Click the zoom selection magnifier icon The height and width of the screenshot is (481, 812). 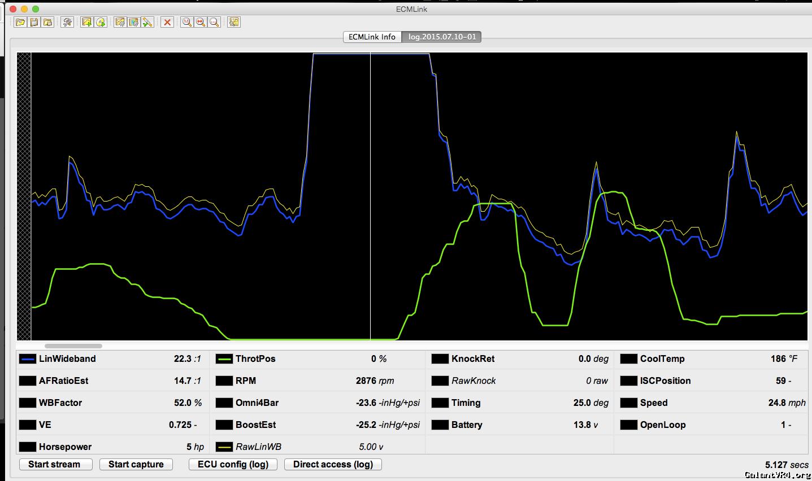pos(214,22)
